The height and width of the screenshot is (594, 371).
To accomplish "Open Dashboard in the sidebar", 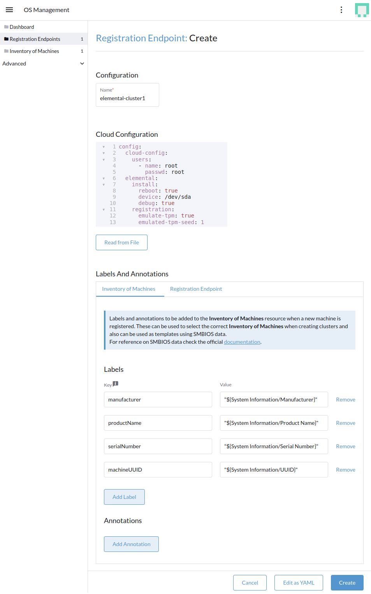I will tap(44, 27).
